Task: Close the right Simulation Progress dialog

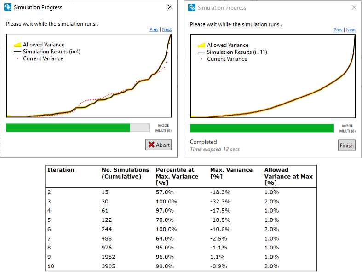Action: click(x=354, y=8)
